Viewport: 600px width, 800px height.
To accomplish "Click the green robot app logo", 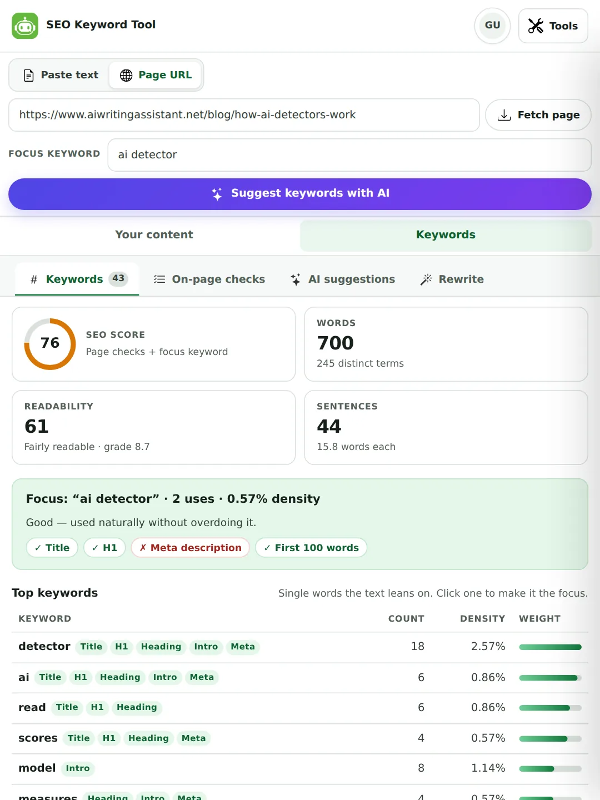I will (25, 26).
